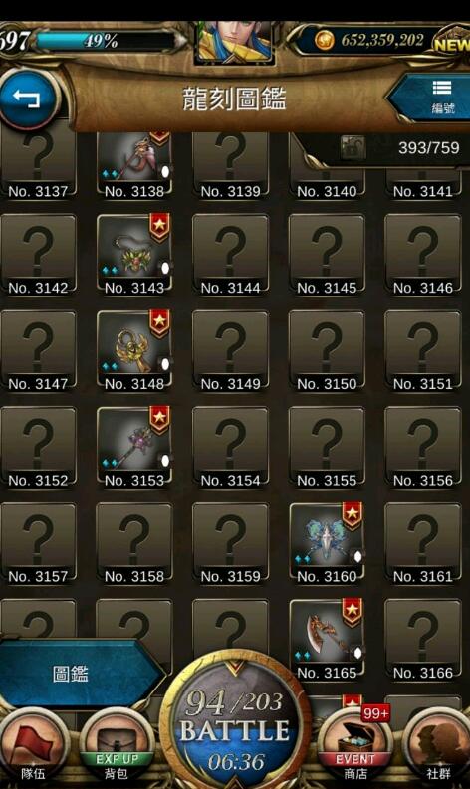Open dragon seal No. 3143 necklace
The width and height of the screenshot is (470, 789).
point(134,254)
